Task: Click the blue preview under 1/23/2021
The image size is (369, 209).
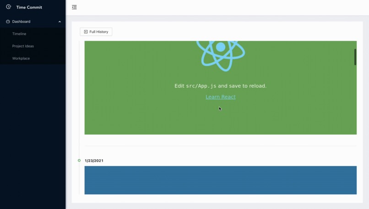Action: coord(221,180)
